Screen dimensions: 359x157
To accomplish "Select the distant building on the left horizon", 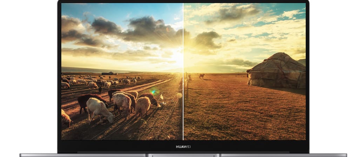I will pos(109,73).
